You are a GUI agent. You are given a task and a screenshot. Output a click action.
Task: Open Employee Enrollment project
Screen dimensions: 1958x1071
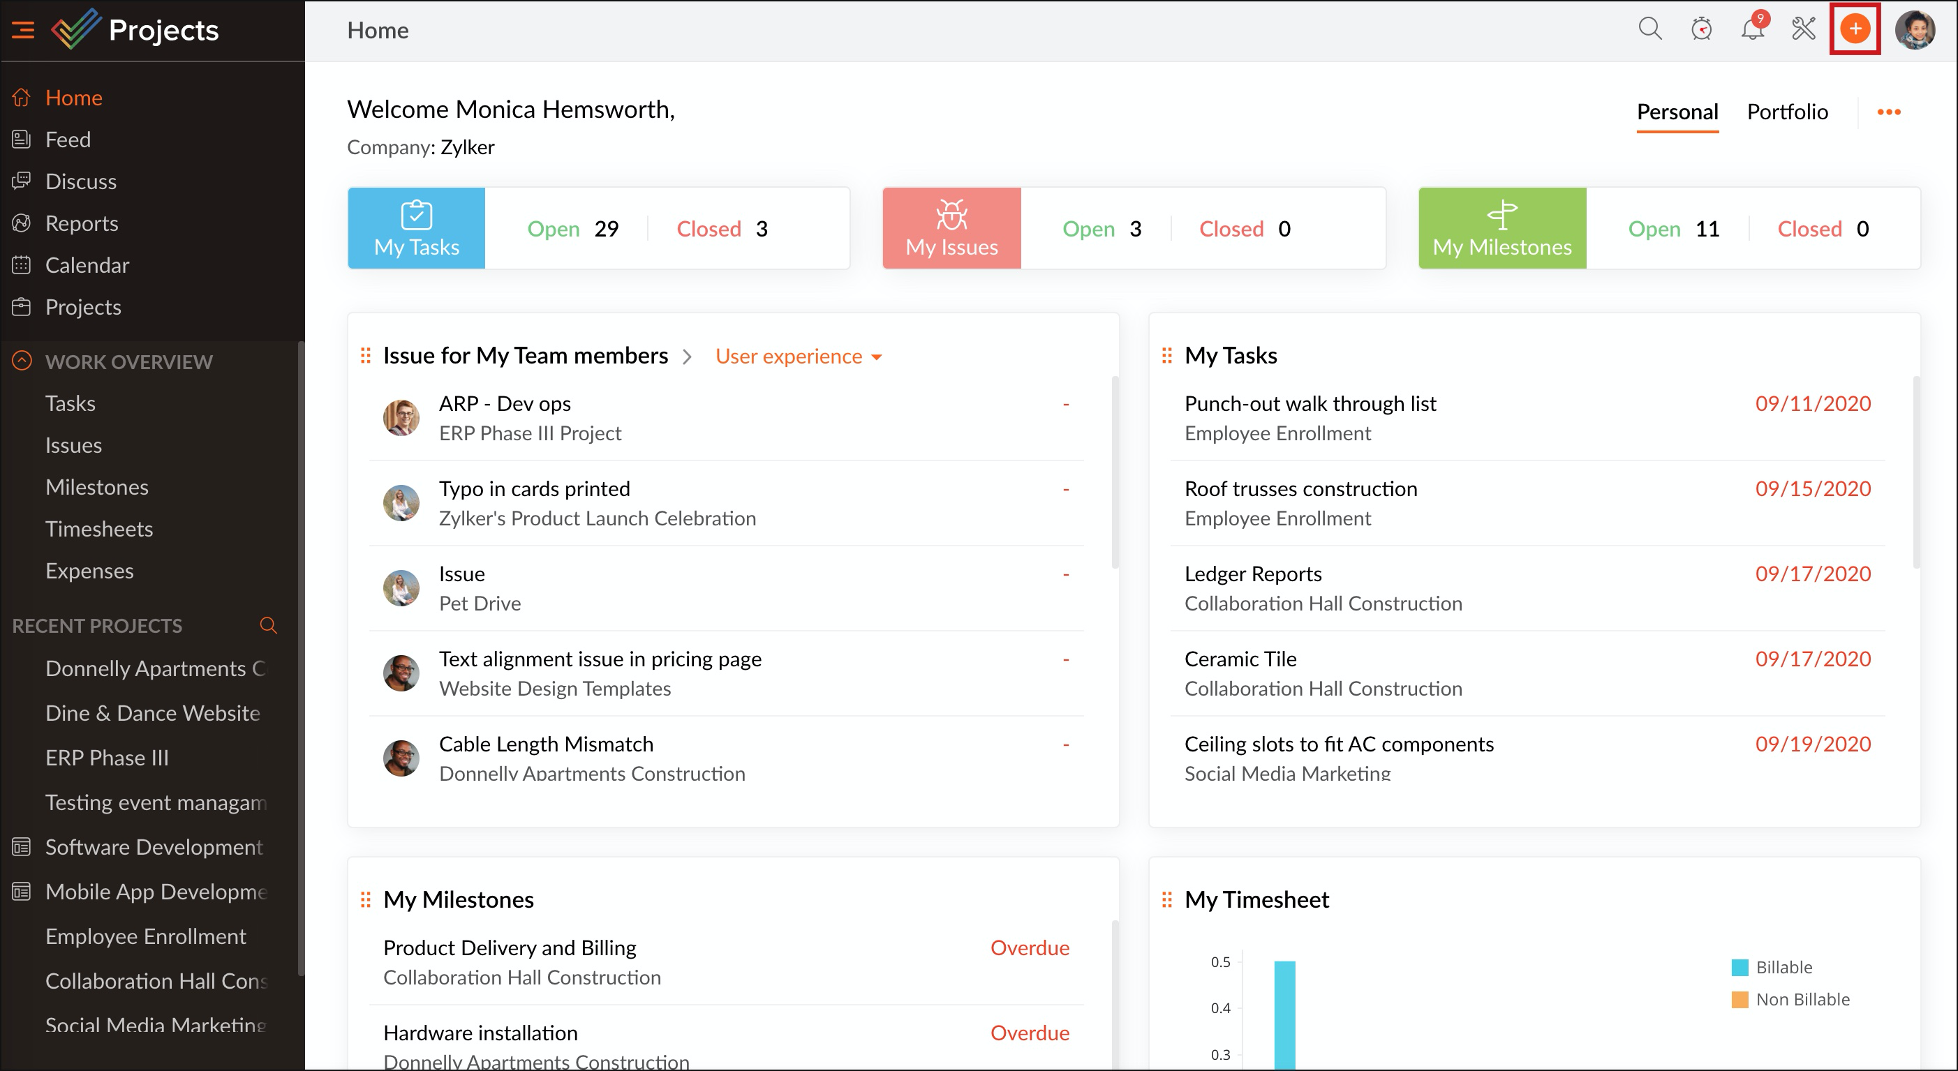click(x=145, y=936)
